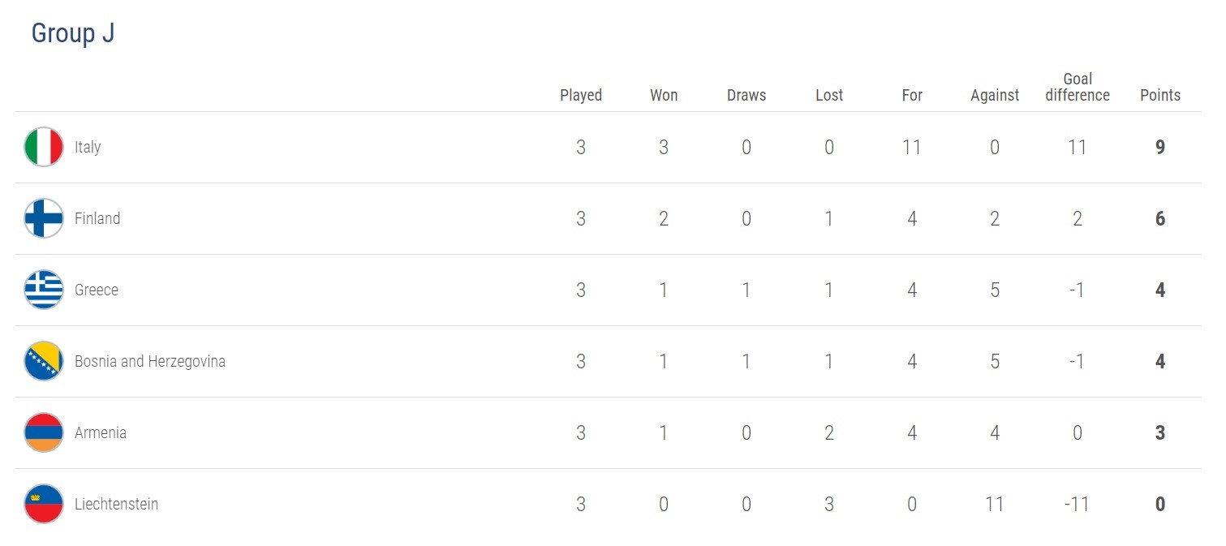
Task: Click the Goal difference column header
Action: click(x=1078, y=87)
